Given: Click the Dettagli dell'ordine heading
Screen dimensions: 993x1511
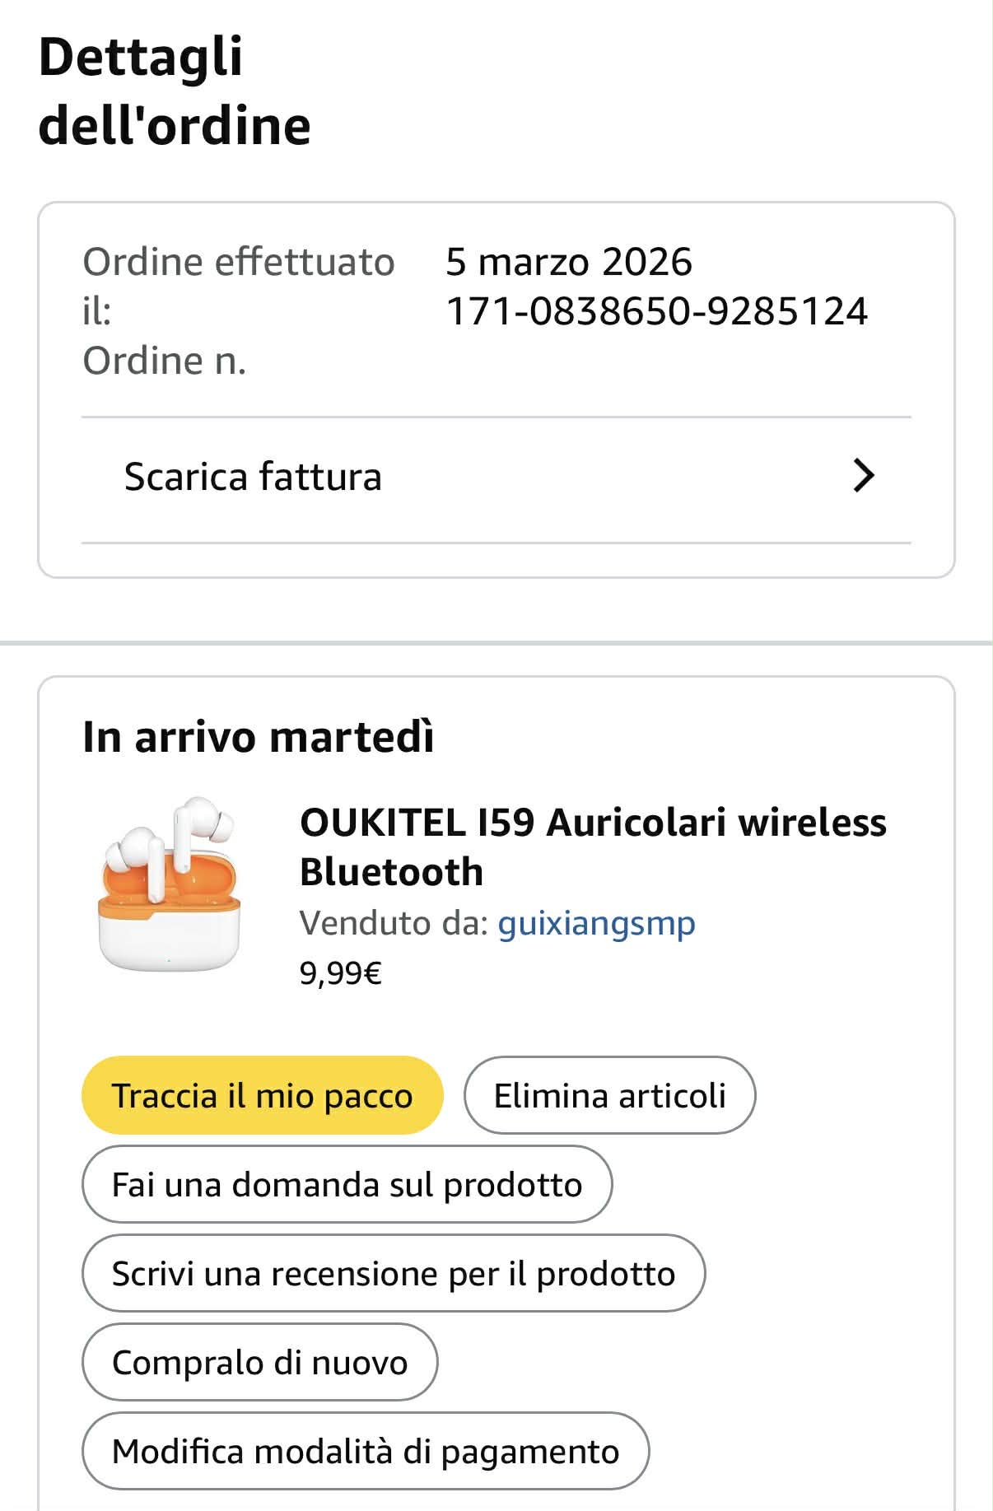Looking at the screenshot, I should [175, 91].
